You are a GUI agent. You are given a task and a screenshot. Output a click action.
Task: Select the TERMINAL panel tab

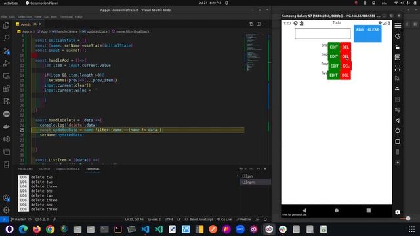[93, 169]
